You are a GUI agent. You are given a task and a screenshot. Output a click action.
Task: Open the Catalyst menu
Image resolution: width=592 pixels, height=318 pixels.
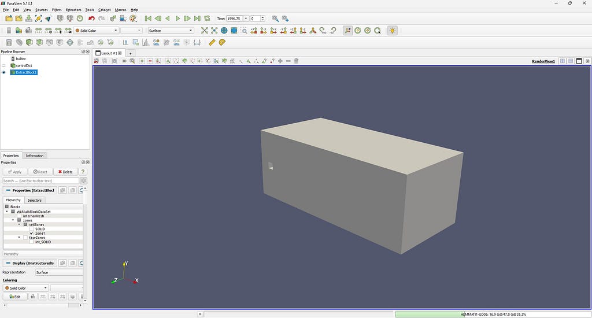pos(105,10)
